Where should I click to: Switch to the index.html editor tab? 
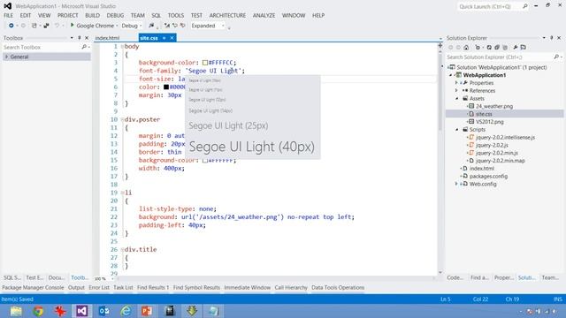click(107, 38)
